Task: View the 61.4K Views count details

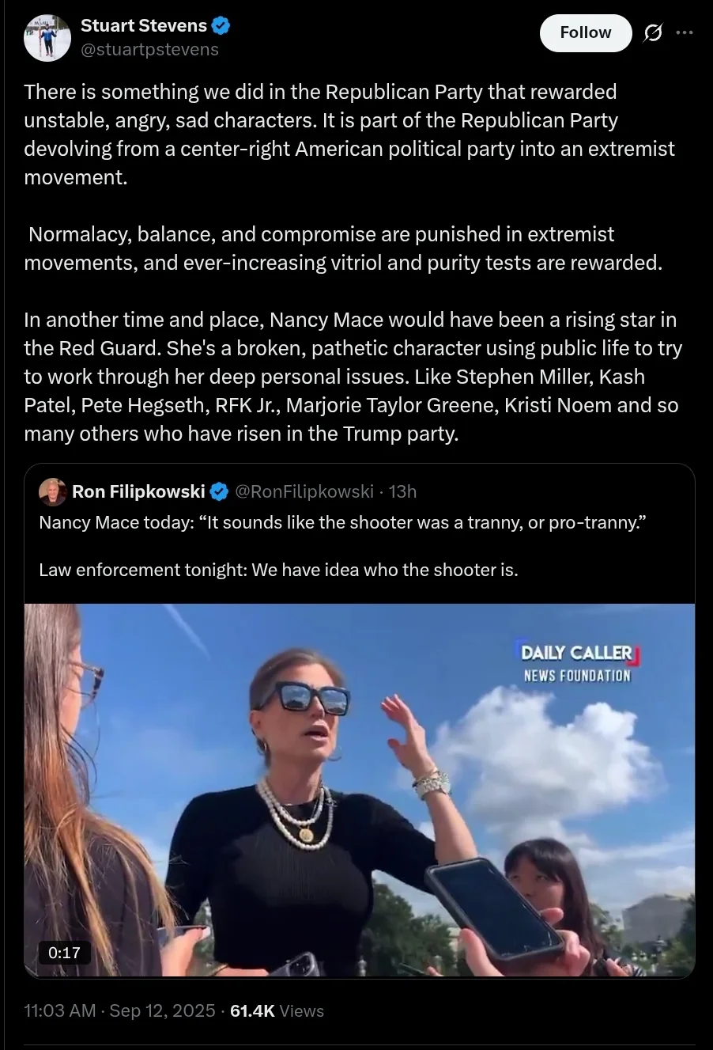Action: coord(277,1010)
